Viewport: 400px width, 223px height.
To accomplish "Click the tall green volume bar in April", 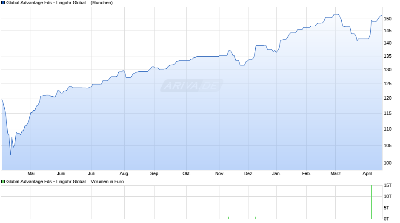I will point(371,202).
